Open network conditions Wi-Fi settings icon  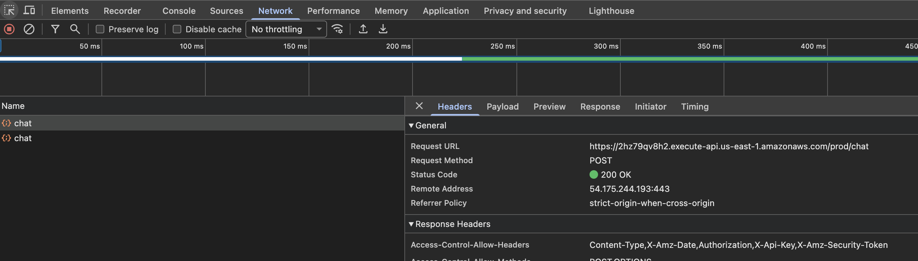point(337,29)
